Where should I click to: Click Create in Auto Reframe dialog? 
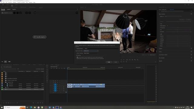click(109, 62)
